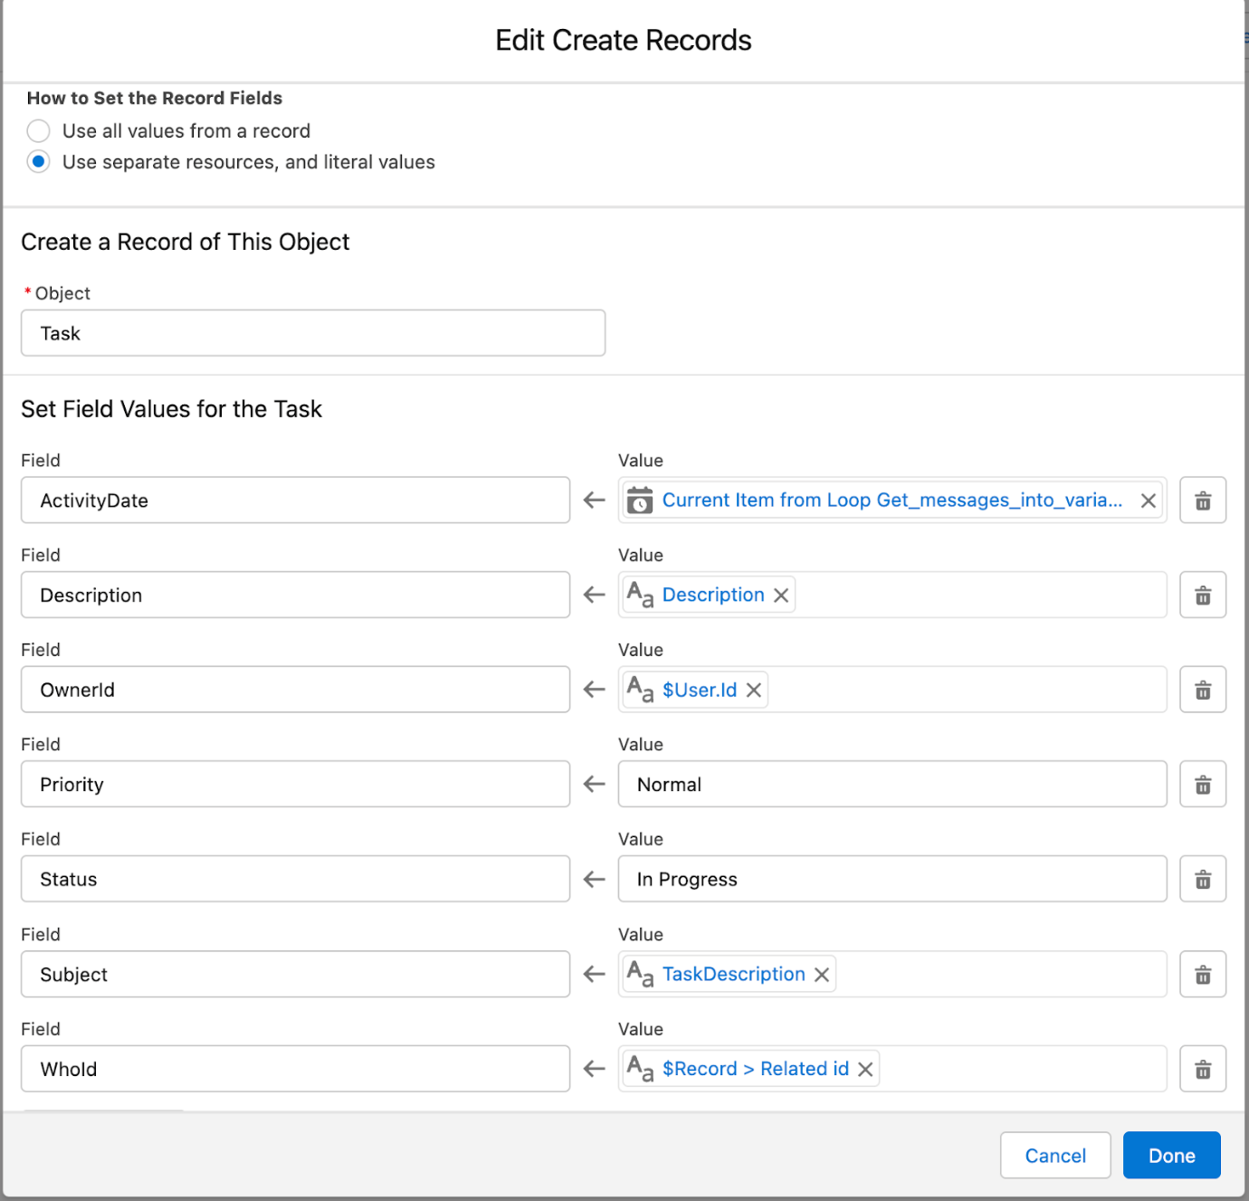This screenshot has height=1201, width=1249.
Task: Remove the Description value pill
Action: click(x=781, y=596)
